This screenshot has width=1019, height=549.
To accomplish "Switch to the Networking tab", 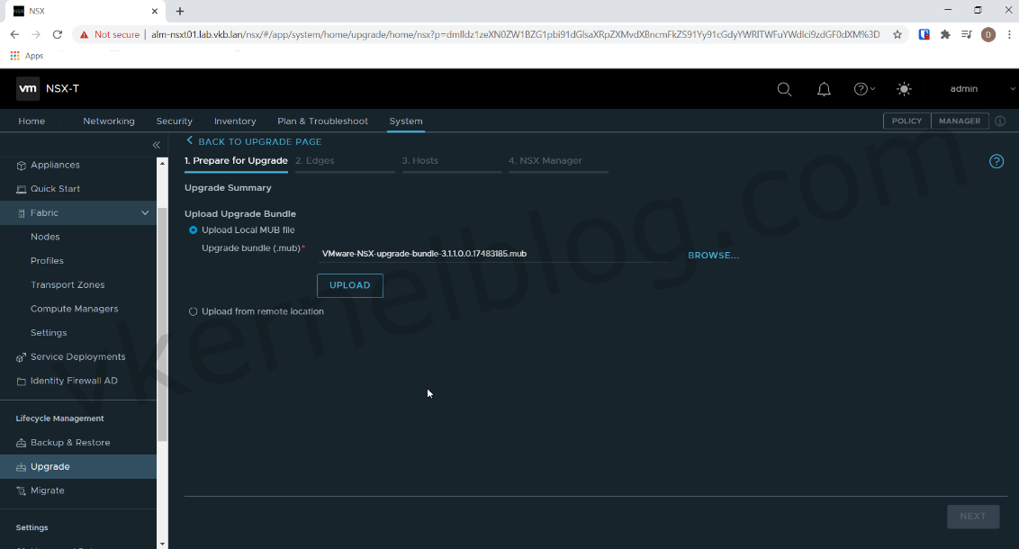I will coord(108,121).
